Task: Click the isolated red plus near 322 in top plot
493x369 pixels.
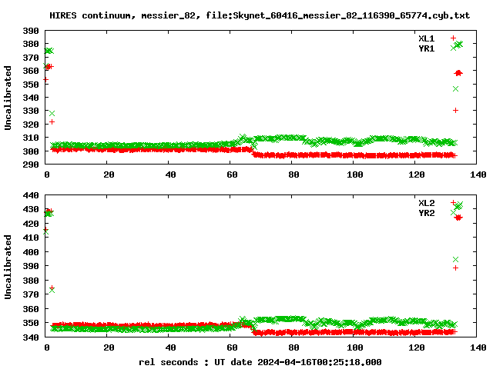Action: click(x=52, y=121)
